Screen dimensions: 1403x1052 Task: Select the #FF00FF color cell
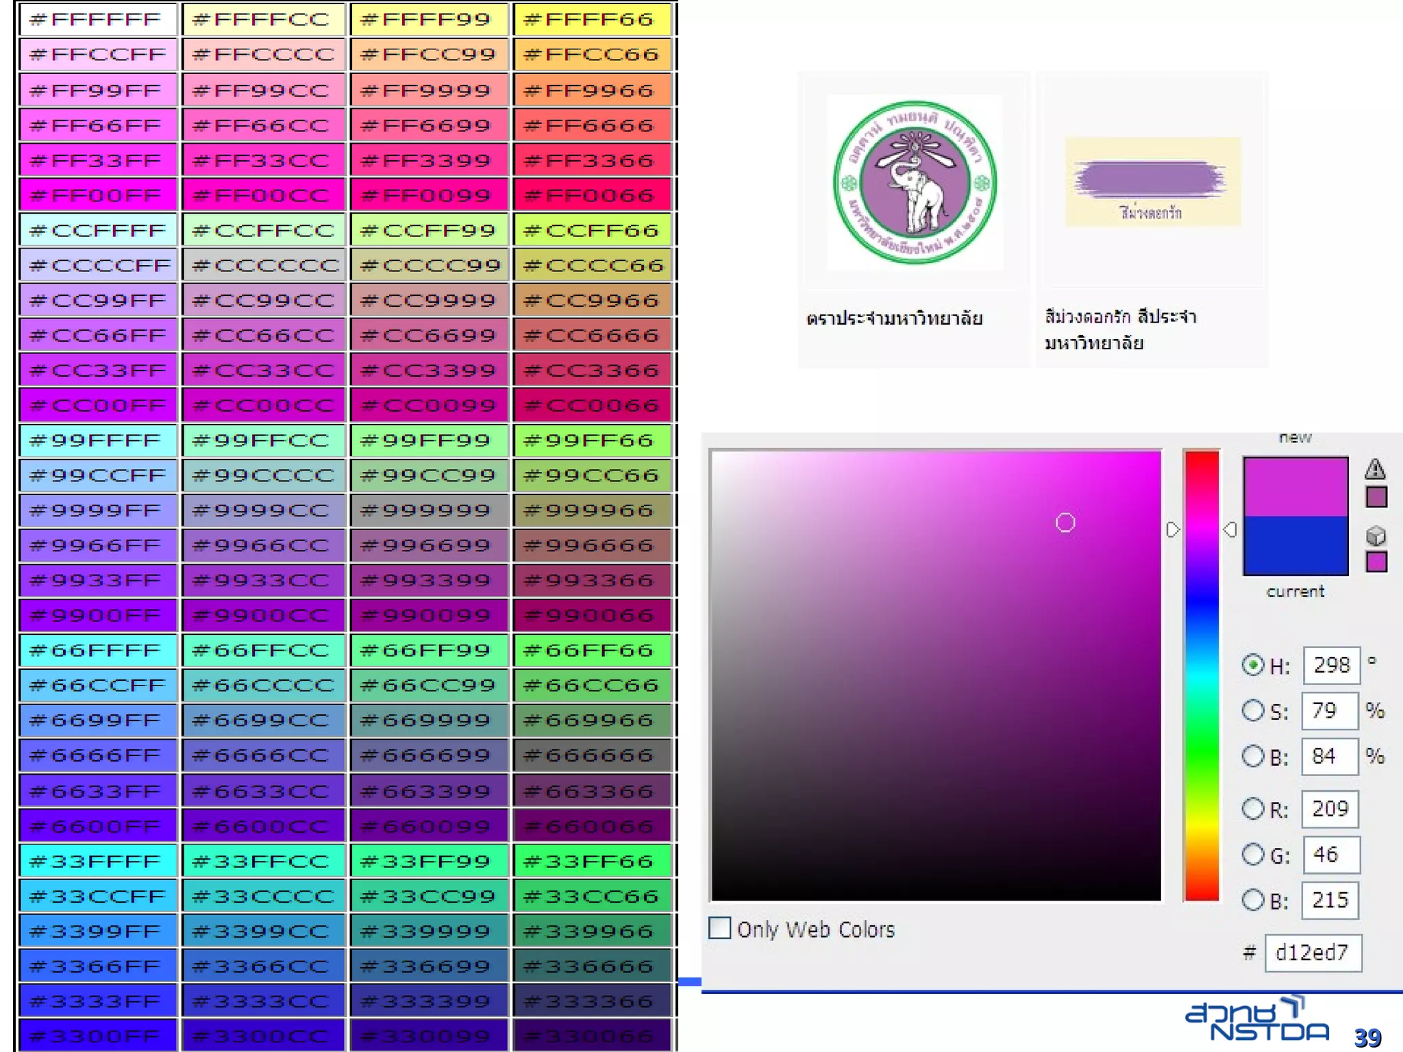[x=98, y=195]
